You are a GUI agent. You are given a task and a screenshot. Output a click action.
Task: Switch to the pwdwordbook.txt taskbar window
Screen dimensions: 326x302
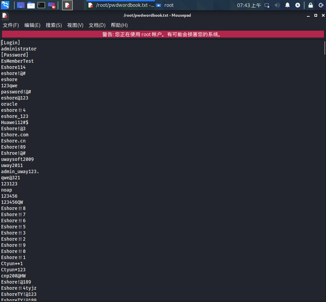click(119, 5)
